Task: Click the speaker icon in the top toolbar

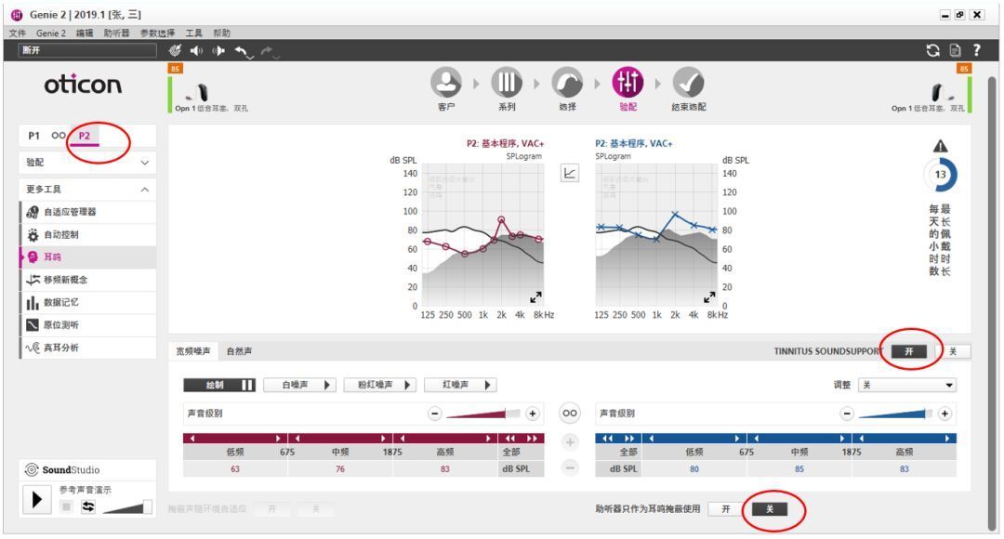Action: point(196,50)
